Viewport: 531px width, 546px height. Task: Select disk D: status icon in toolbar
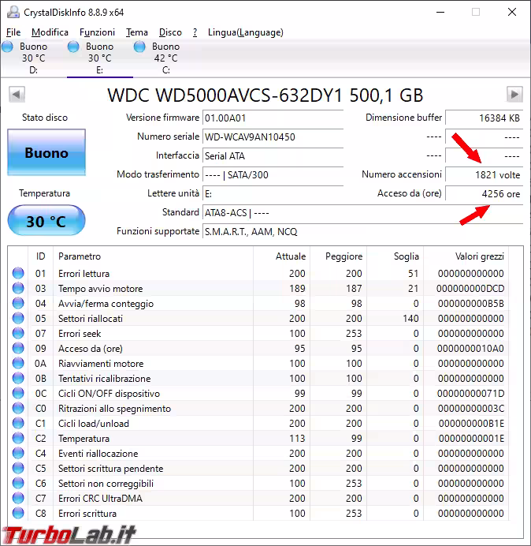click(x=7, y=47)
